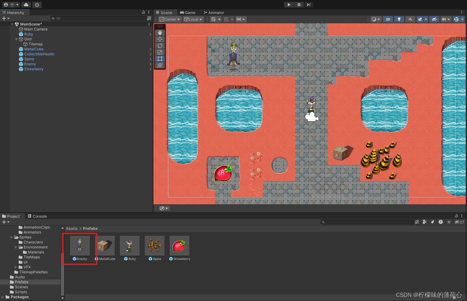This screenshot has width=467, height=301.
Task: Toggle scene lighting on or off
Action: tap(399, 19)
